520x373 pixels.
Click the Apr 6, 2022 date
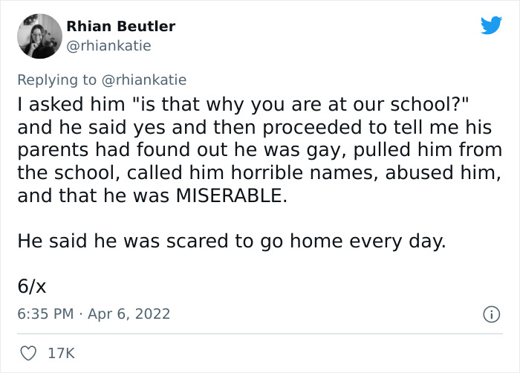[131, 314]
